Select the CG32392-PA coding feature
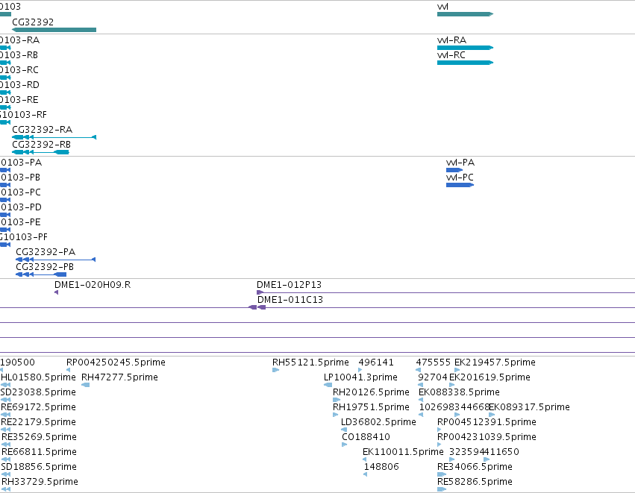635x493 pixels. [x=55, y=260]
